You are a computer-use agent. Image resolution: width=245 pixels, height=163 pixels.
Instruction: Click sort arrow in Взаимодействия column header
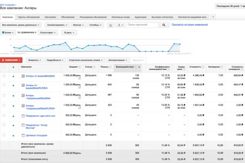pos(139,67)
